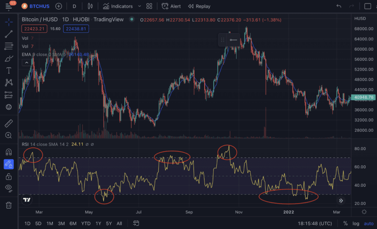The image size is (377, 229).
Task: Create an Alert
Action: [x=171, y=6]
